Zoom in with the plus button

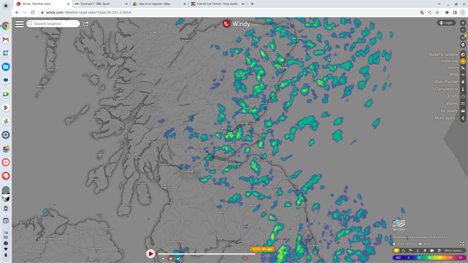pyautogui.click(x=463, y=23)
